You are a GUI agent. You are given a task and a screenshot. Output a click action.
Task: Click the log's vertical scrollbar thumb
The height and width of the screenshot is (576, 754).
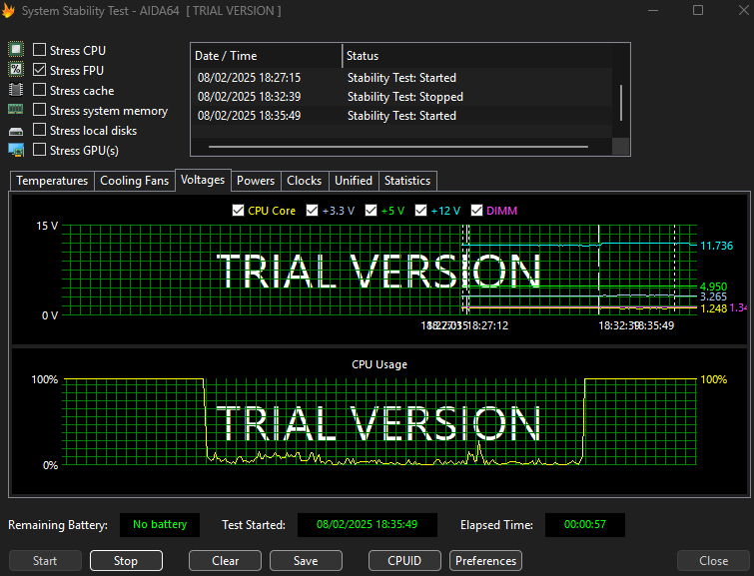click(621, 103)
